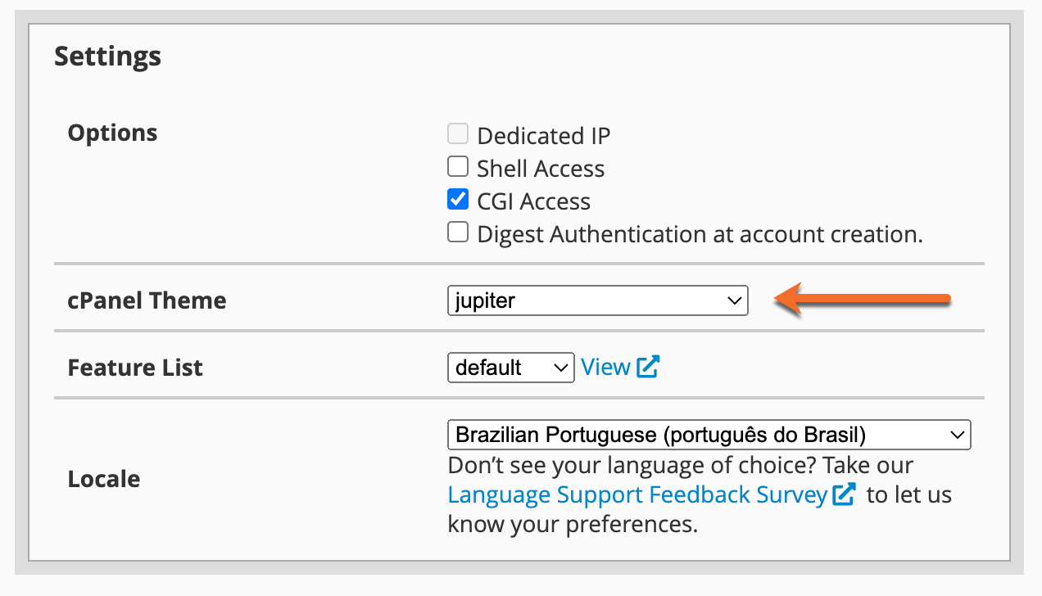
Task: Click the "Dedicated IP" label text
Action: click(x=543, y=136)
